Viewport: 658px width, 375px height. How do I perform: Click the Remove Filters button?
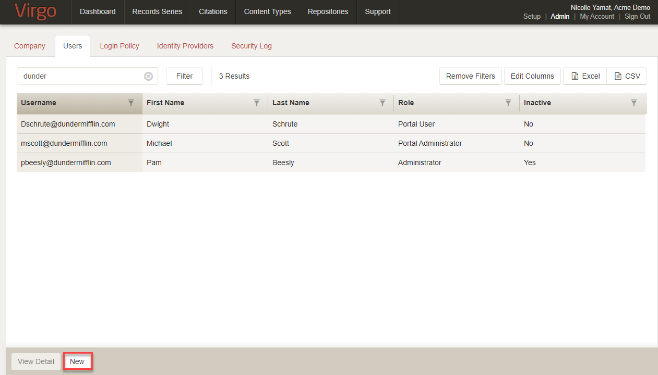click(470, 76)
